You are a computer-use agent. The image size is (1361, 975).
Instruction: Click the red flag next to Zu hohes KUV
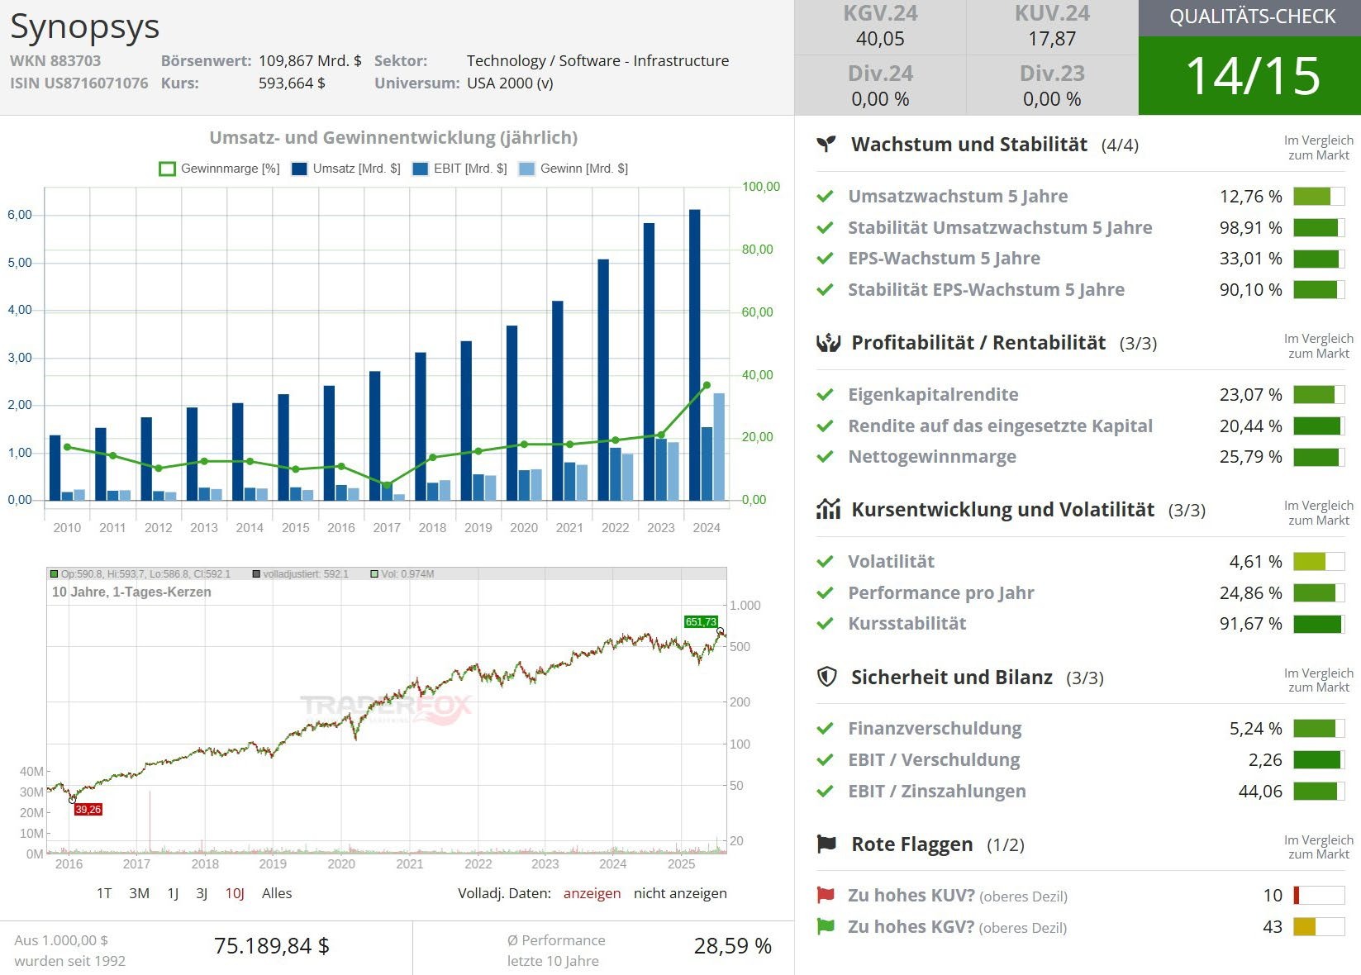[x=826, y=895]
